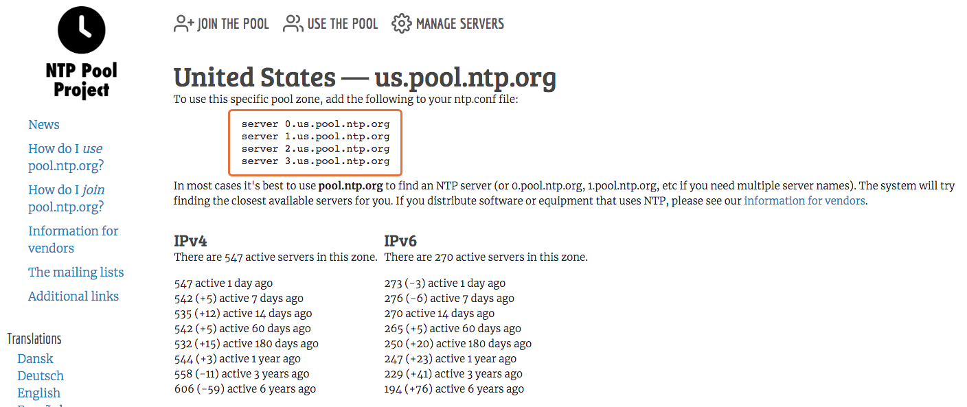The height and width of the screenshot is (407, 967).
Task: Open the MANAGE SERVERS menu item
Action: [x=448, y=24]
